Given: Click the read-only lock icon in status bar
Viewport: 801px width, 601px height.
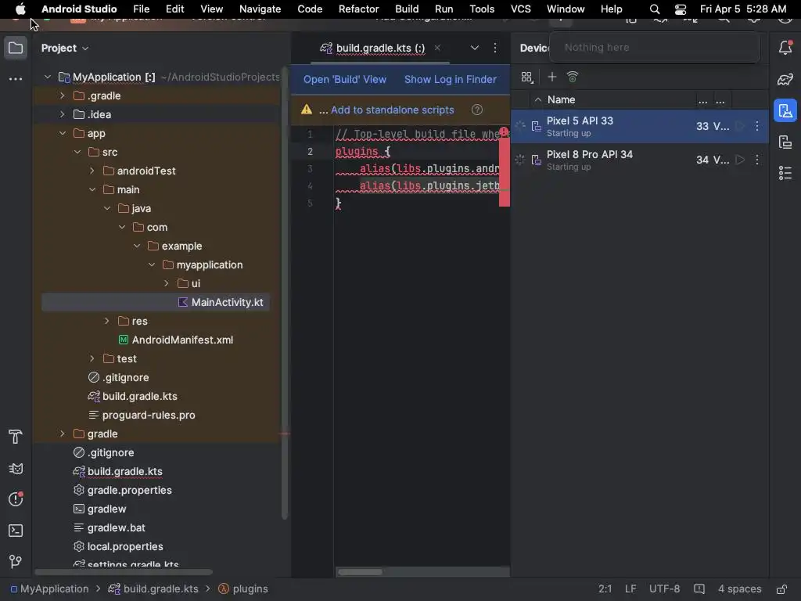Looking at the screenshot, I should pyautogui.click(x=781, y=589).
